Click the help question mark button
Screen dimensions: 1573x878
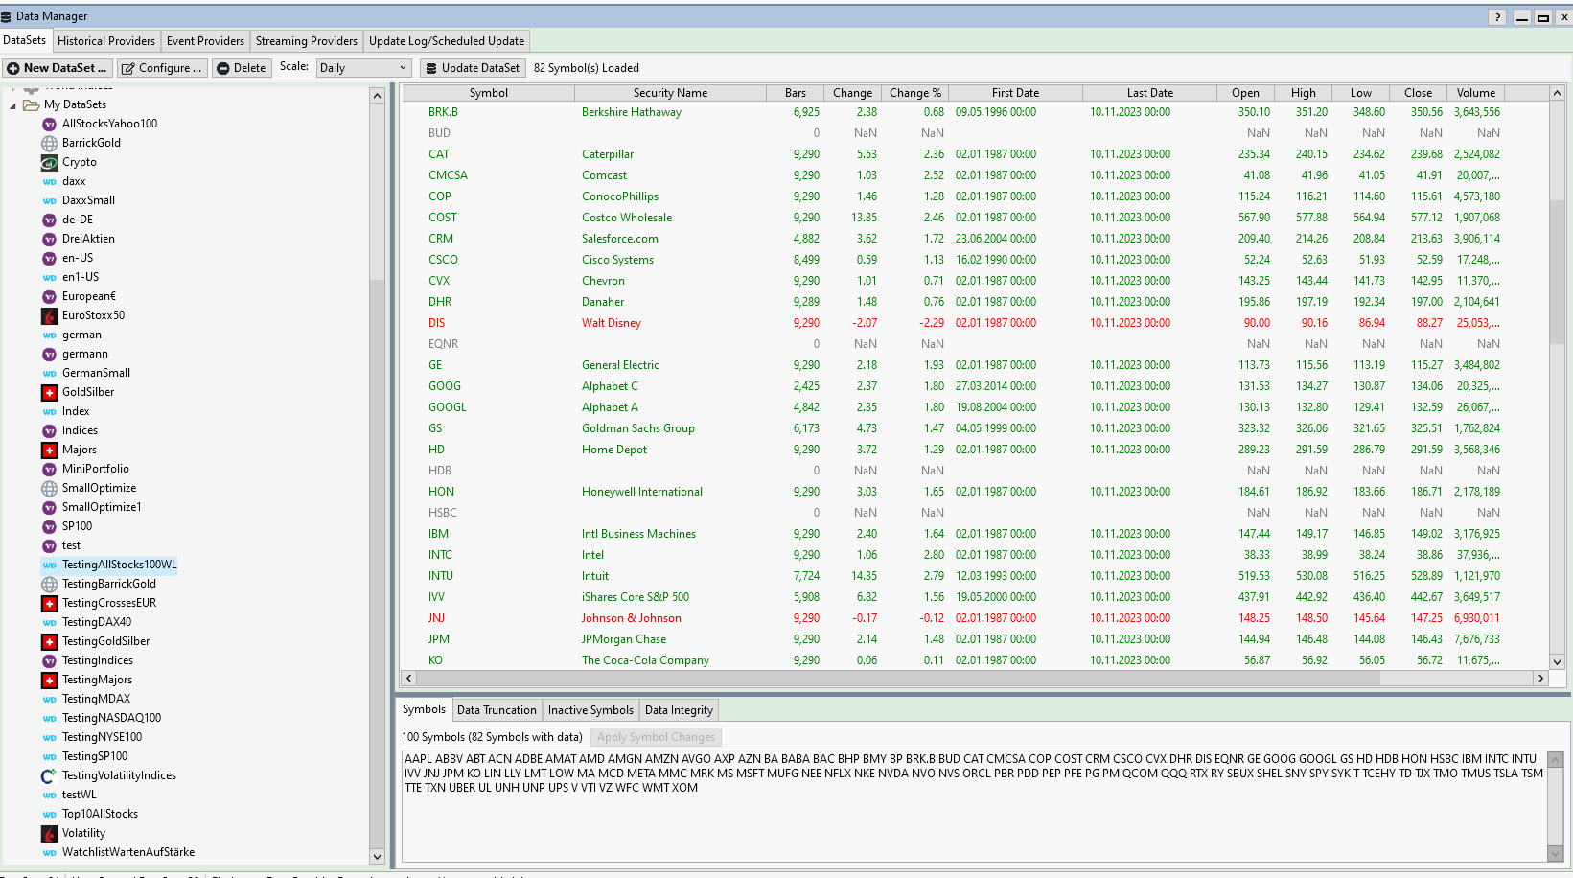[x=1497, y=17]
